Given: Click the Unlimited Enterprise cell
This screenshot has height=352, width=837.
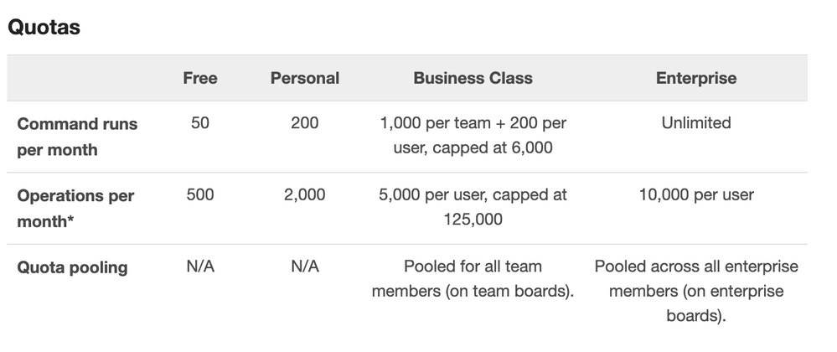Looking at the screenshot, I should point(696,123).
